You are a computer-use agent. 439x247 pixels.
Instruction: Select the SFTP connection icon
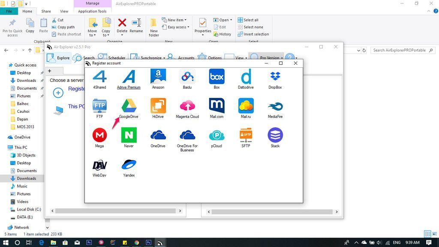[246, 136]
